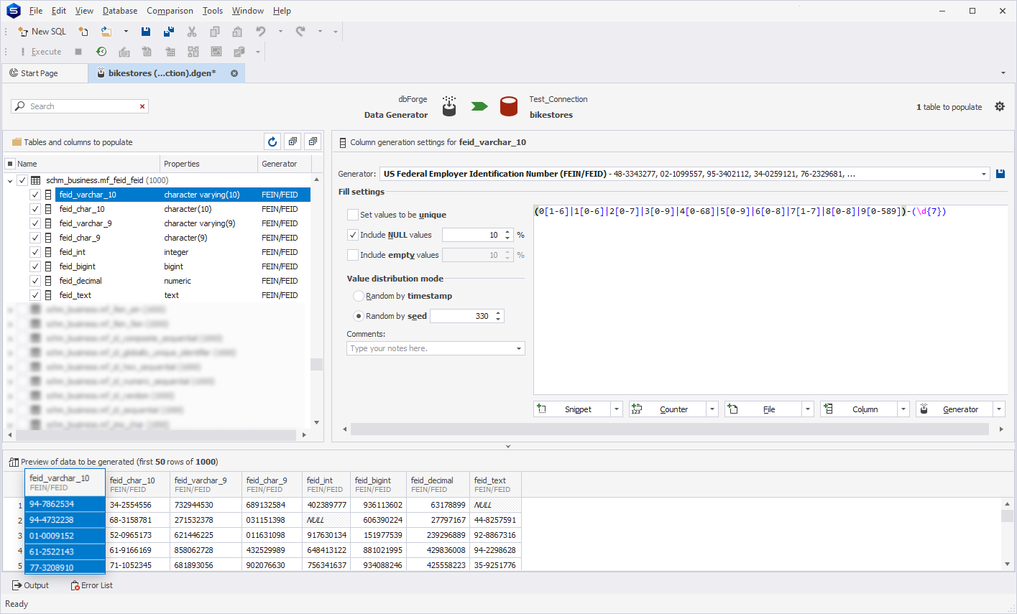Click the Paste icon in toolbar
The width and height of the screenshot is (1017, 614).
click(x=237, y=32)
